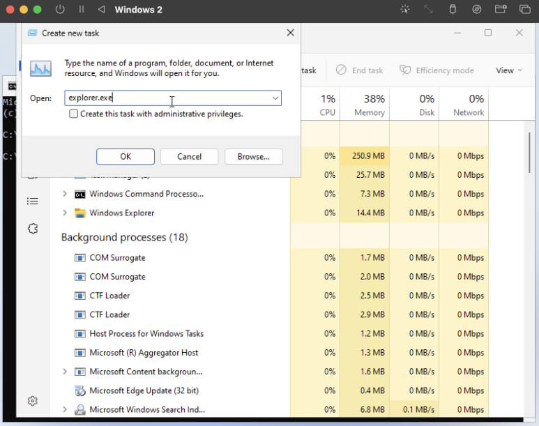Open the Services page puzzle icon in the sidebar
The image size is (539, 426).
click(33, 229)
